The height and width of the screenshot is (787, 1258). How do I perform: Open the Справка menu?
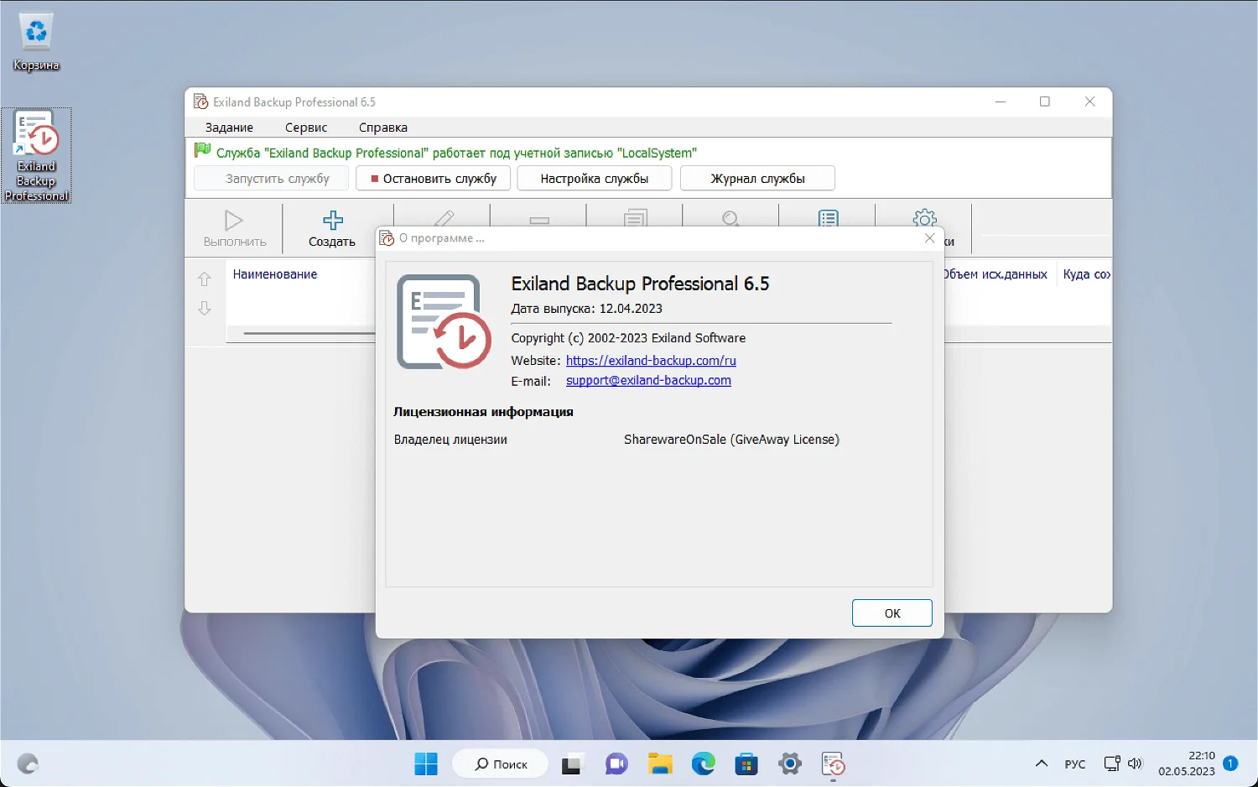[383, 128]
